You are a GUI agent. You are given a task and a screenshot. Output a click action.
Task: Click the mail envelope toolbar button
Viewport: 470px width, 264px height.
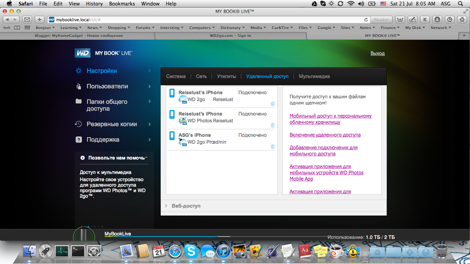27,20
